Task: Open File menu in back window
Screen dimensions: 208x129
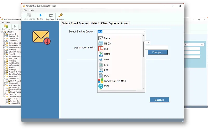Action: (x=3, y=22)
